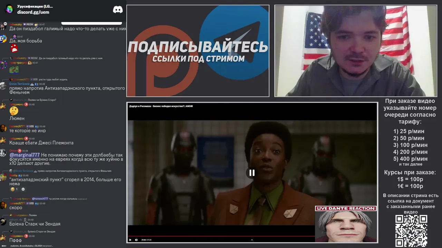
Task: Click the Ennio Terricone username
Action: 19,84
